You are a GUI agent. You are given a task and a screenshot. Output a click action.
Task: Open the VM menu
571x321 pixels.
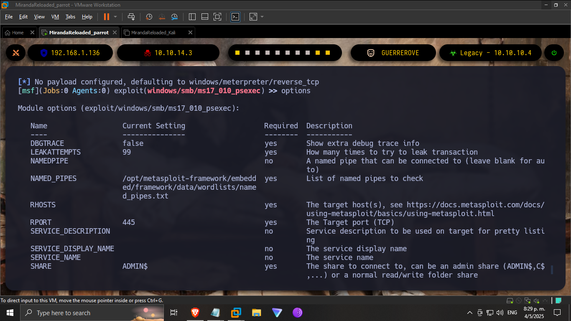(x=55, y=17)
